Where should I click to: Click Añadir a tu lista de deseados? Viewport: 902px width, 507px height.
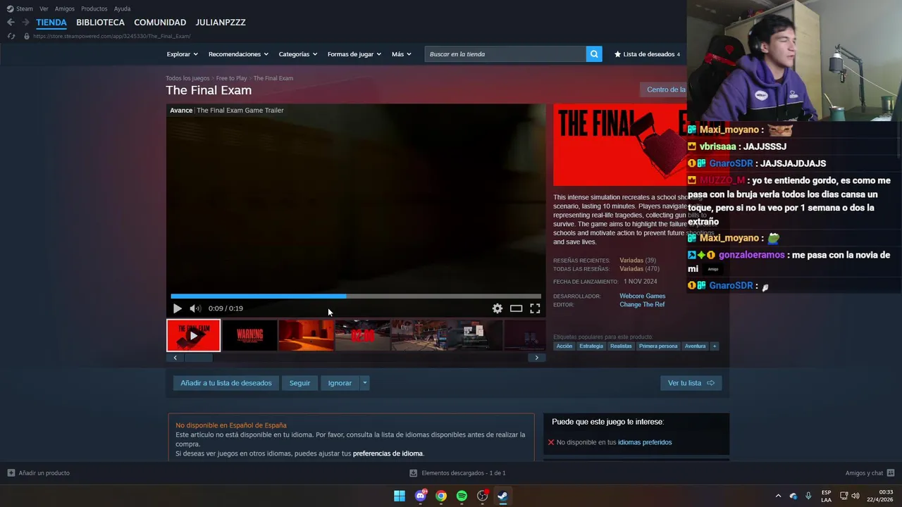tap(226, 383)
